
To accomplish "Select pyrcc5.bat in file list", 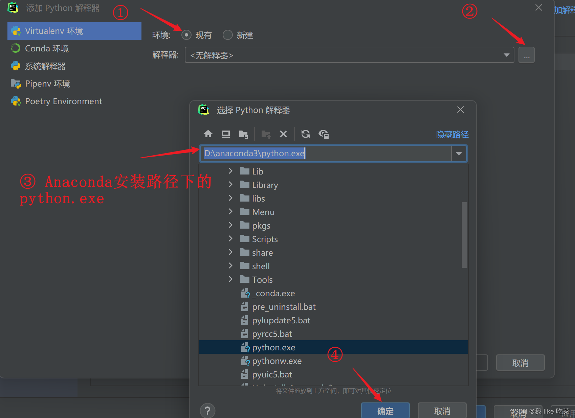I will tap(333, 334).
